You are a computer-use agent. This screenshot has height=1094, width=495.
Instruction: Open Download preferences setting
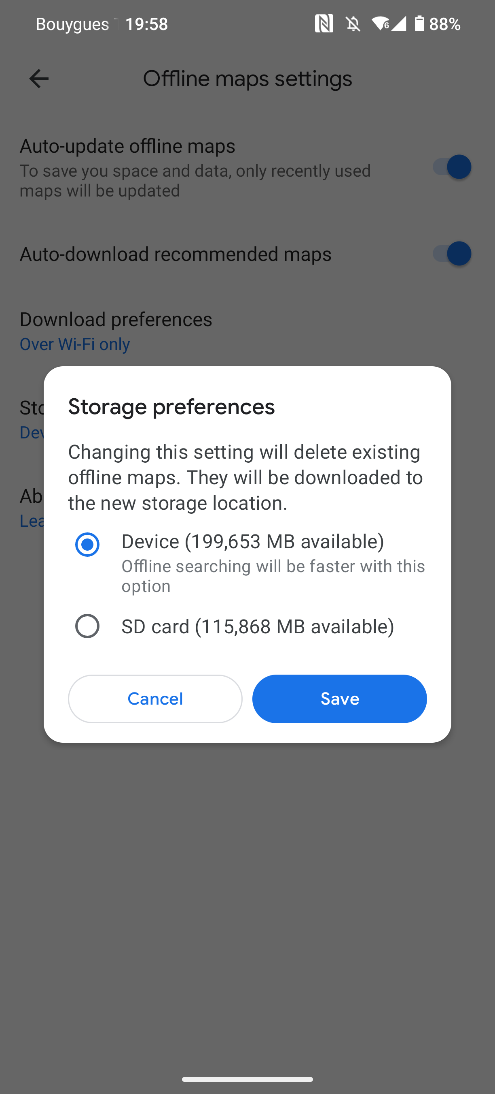pyautogui.click(x=116, y=319)
